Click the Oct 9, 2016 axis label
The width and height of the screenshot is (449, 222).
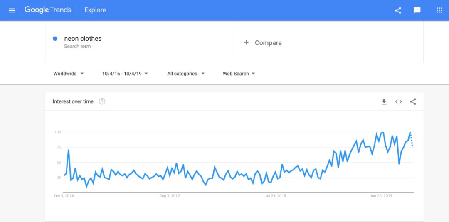pyautogui.click(x=64, y=196)
